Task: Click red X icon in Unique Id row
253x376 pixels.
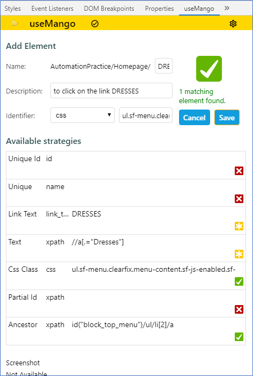Action: tap(239, 171)
